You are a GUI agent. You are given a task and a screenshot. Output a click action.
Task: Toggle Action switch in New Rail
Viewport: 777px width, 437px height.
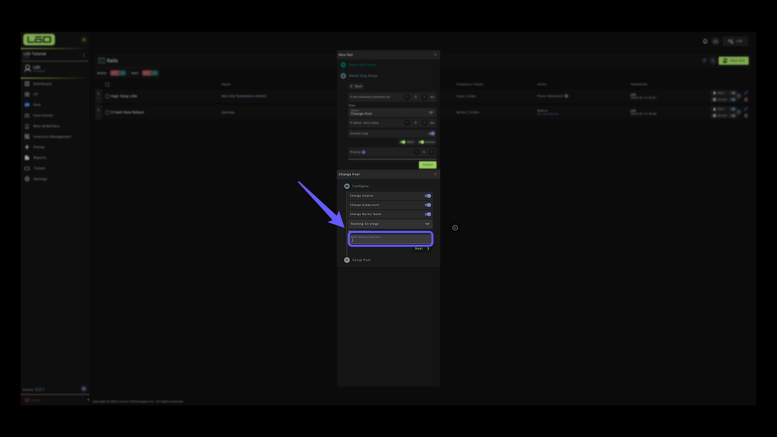422,142
